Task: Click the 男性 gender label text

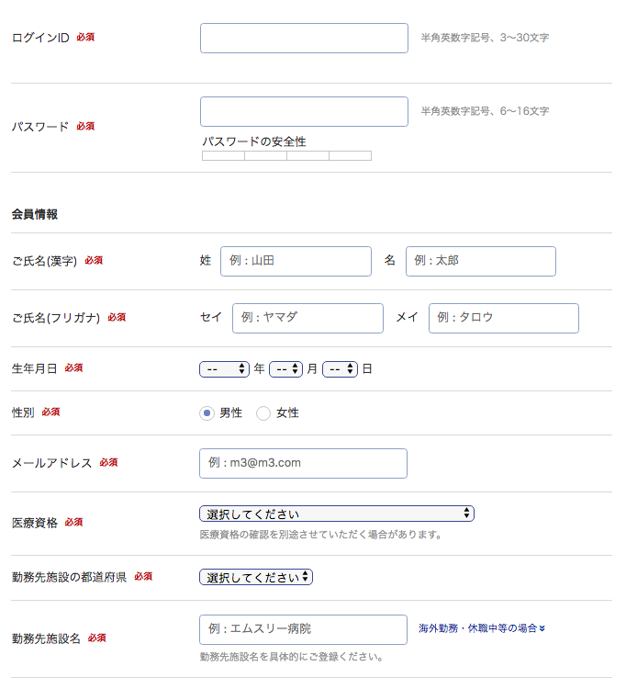Action: click(x=230, y=413)
